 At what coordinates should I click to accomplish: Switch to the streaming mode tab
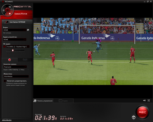click(x=25, y=60)
